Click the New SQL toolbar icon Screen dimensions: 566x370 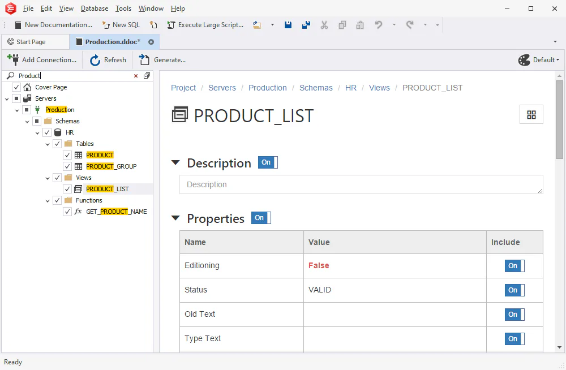(106, 25)
